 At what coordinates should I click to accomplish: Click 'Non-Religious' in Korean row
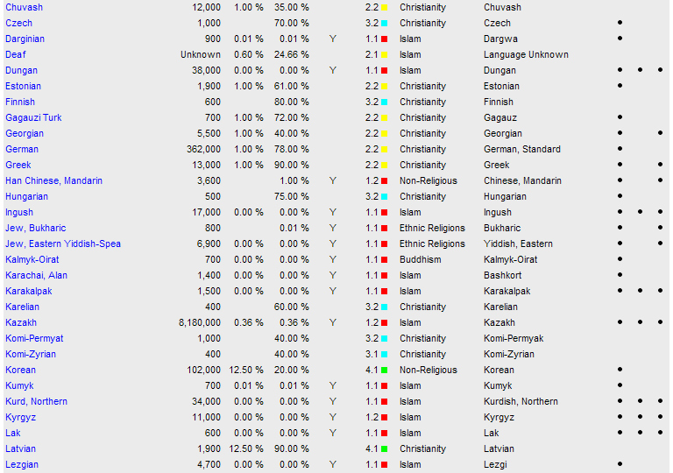429,370
